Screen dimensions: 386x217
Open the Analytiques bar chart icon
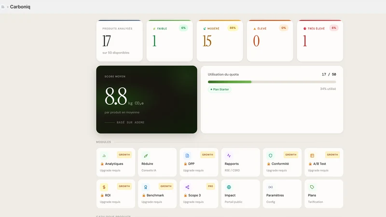104,155
